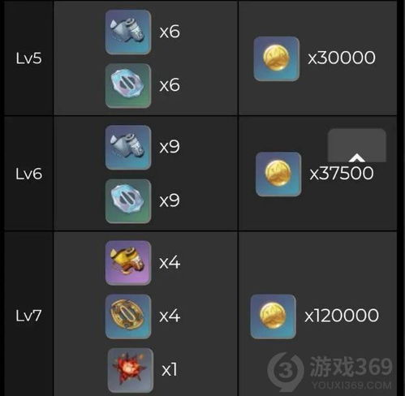This screenshot has width=405, height=396.
Task: Click the golden handguard icon in Lv7 row
Action: click(x=128, y=316)
